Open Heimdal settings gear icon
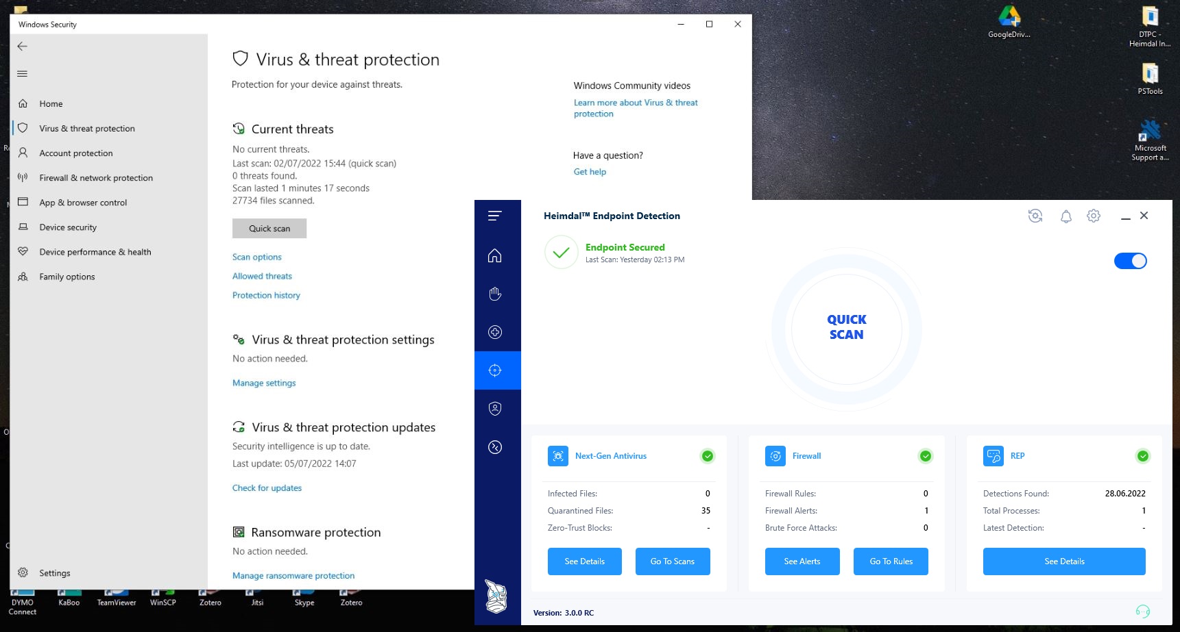Screen dimensions: 1180x632 point(1094,216)
